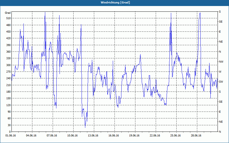Screen dimensions: 229x143
Task: Click the 240 degree axis label
Action: coord(9,78)
